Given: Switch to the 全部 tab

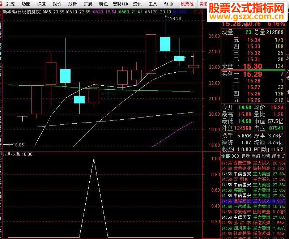Looking at the screenshot, I should tap(225, 156).
